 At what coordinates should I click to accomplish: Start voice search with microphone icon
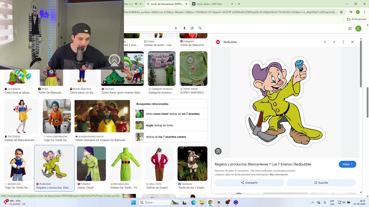click(x=184, y=28)
